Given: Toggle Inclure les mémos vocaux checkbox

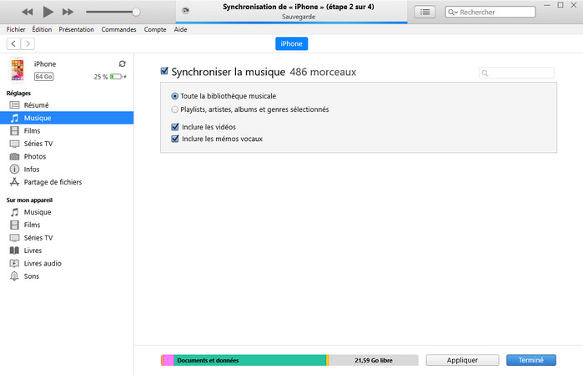Looking at the screenshot, I should 175,139.
